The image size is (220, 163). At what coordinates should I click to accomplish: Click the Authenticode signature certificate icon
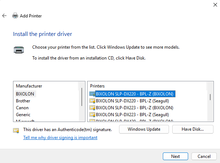16,130
